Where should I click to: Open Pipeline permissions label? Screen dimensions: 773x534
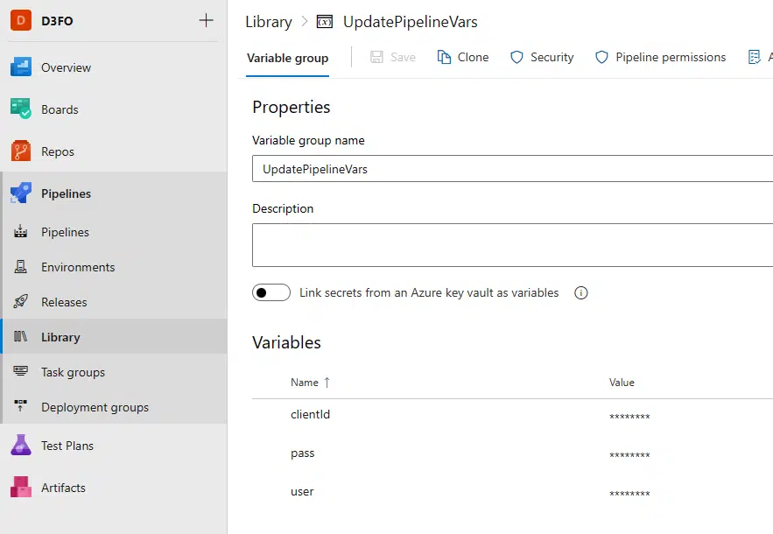[x=671, y=57]
